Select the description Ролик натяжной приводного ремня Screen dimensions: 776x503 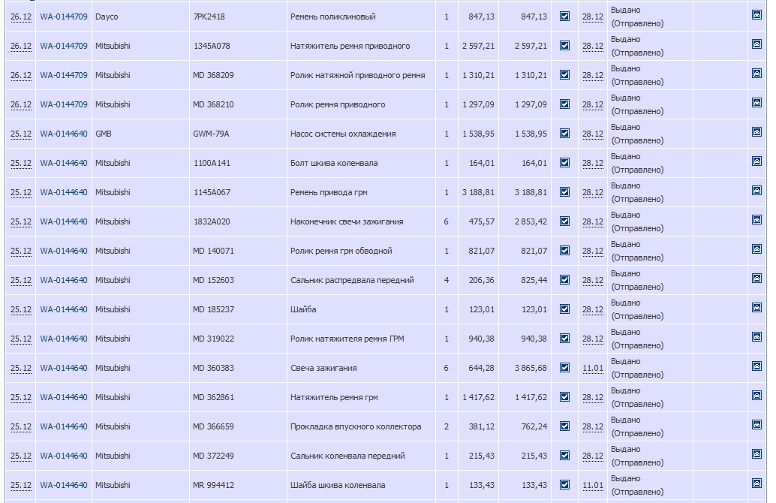357,75
